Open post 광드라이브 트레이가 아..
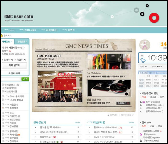 coord(106,128)
